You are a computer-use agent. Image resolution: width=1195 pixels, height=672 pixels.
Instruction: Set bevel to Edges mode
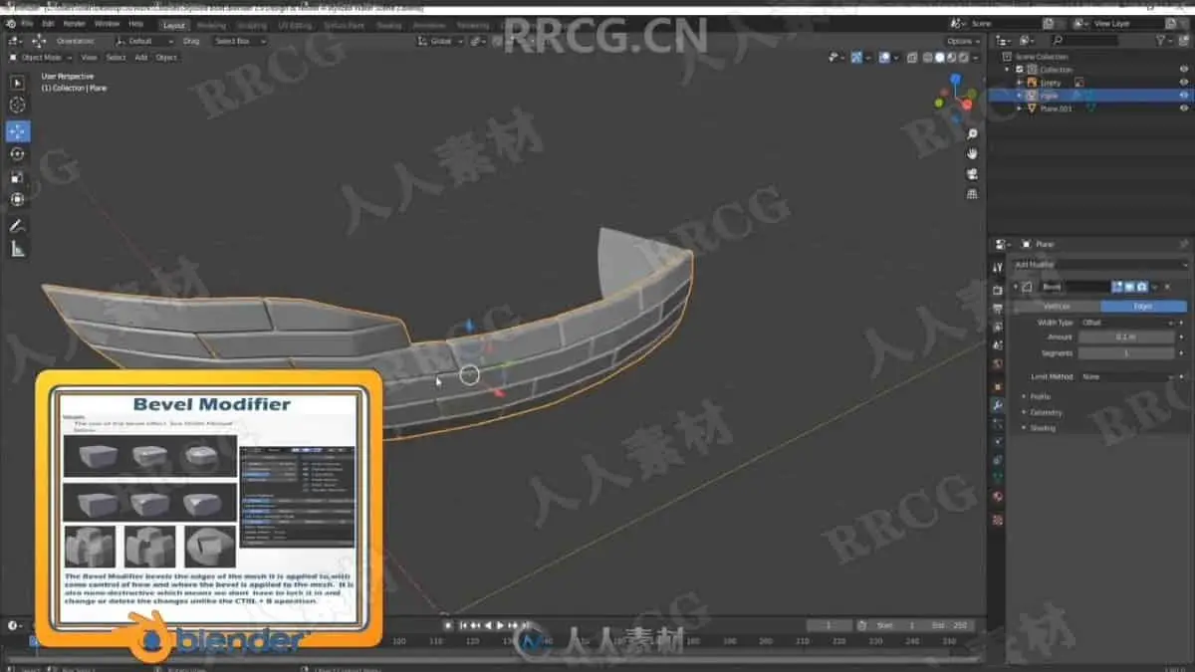tap(1143, 307)
